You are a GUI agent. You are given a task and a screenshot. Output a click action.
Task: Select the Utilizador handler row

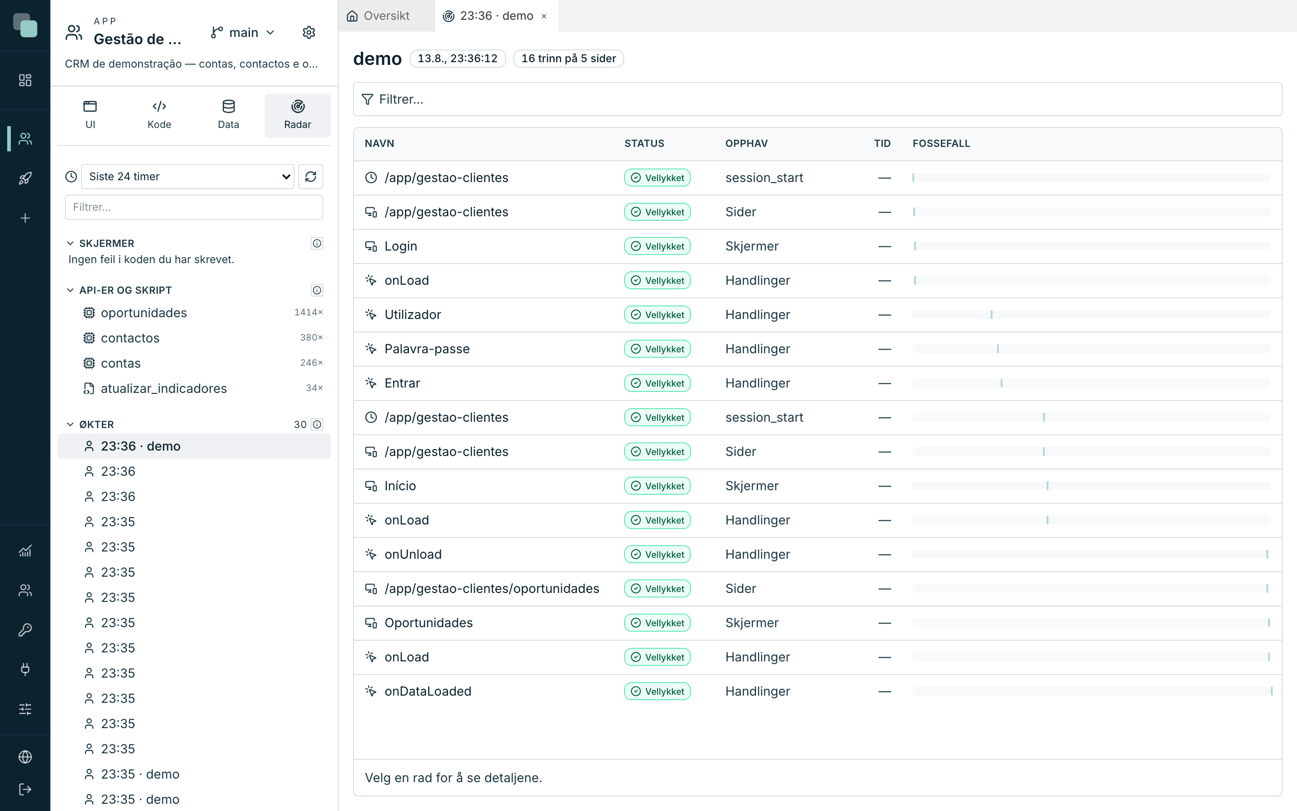[x=817, y=315]
